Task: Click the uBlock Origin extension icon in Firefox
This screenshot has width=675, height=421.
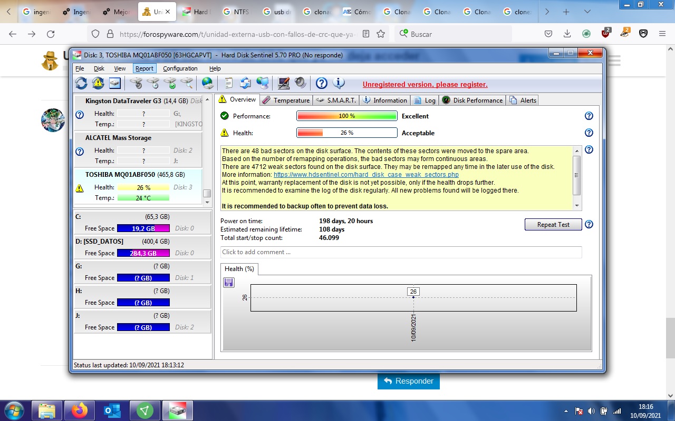Action: (606, 34)
